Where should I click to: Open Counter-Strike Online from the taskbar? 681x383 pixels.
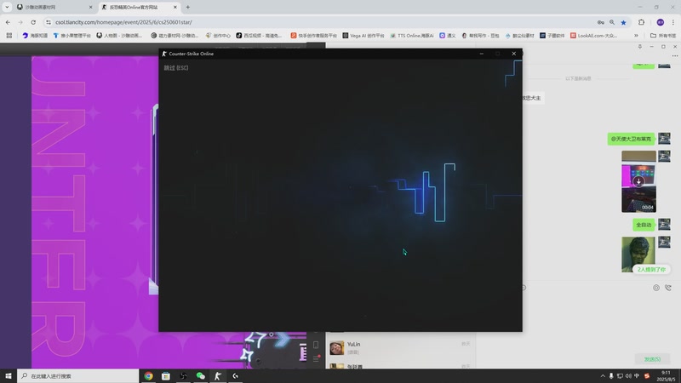pyautogui.click(x=218, y=376)
